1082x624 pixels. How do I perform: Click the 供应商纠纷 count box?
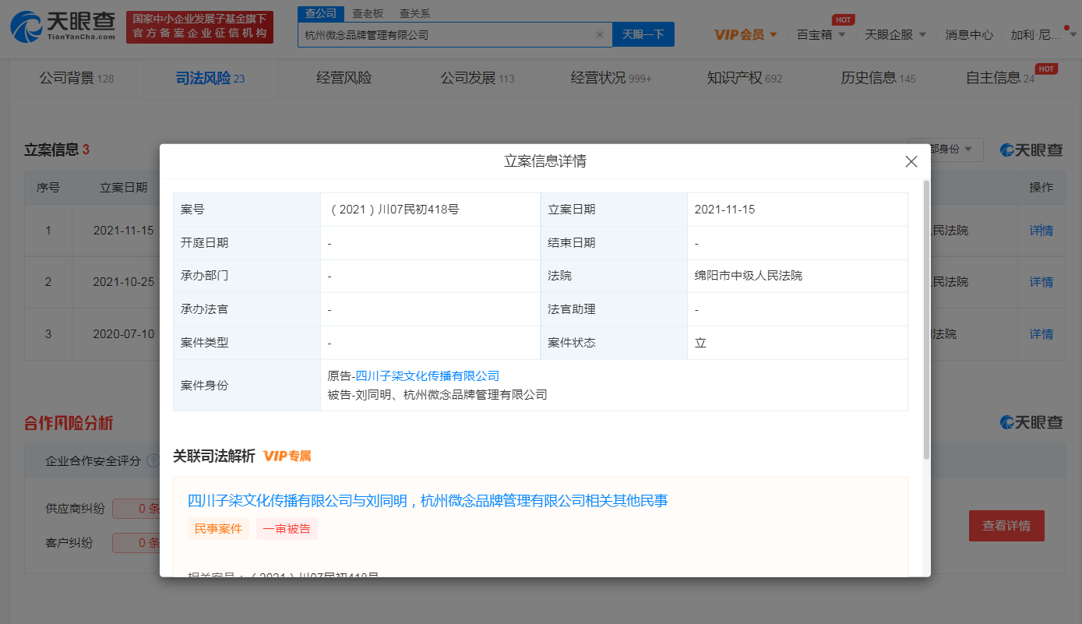pyautogui.click(x=136, y=509)
